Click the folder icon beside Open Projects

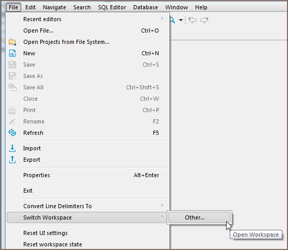[x=12, y=42]
